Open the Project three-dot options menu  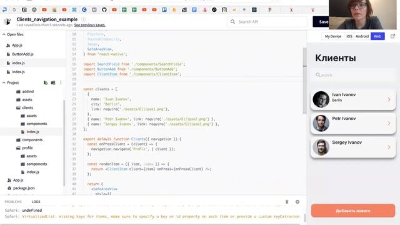coord(61,82)
